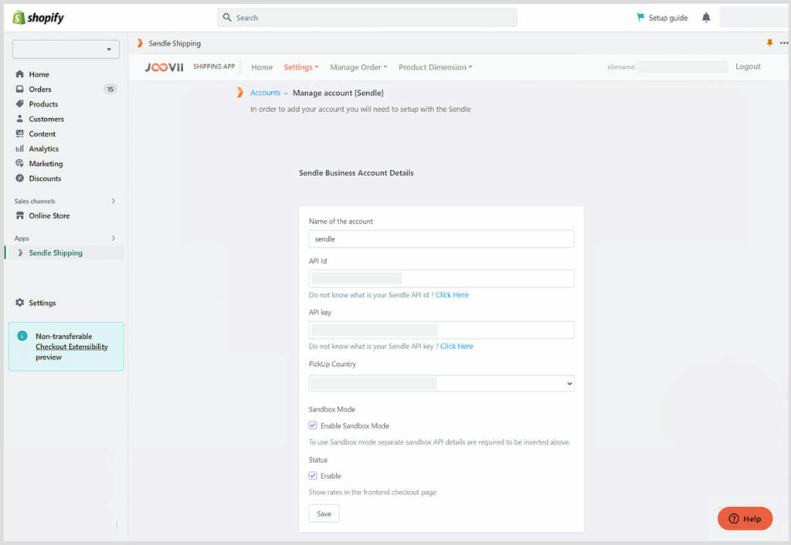Pin the Sendle Shipping app
791x545 pixels.
tap(770, 43)
